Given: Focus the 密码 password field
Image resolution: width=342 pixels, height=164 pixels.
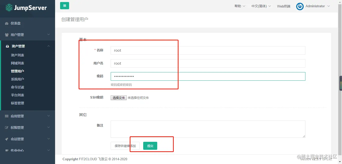Looking at the screenshot, I should point(208,76).
